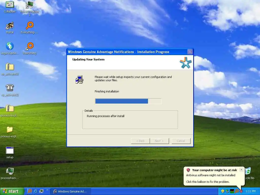Click the 'Finishing installation' status text
Screen dimensions: 260x195
[x=107, y=91]
